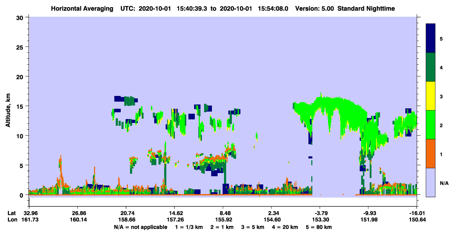
Task: Click the colorbar label '5'
Action: 441,38
